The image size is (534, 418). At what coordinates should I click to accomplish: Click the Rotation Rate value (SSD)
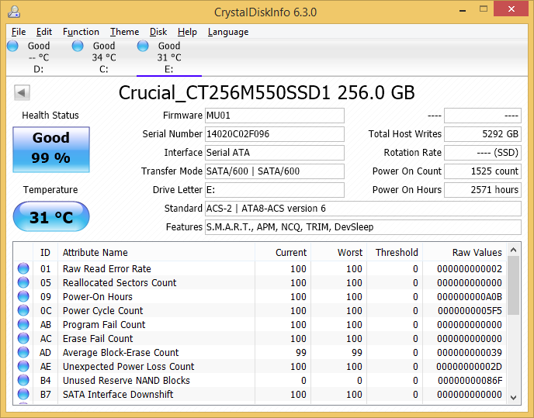click(483, 153)
